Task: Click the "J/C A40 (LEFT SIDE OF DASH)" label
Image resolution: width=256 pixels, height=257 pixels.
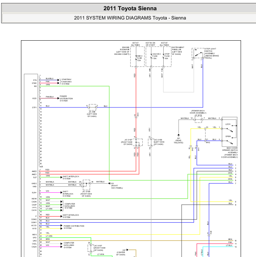Action: point(92,114)
